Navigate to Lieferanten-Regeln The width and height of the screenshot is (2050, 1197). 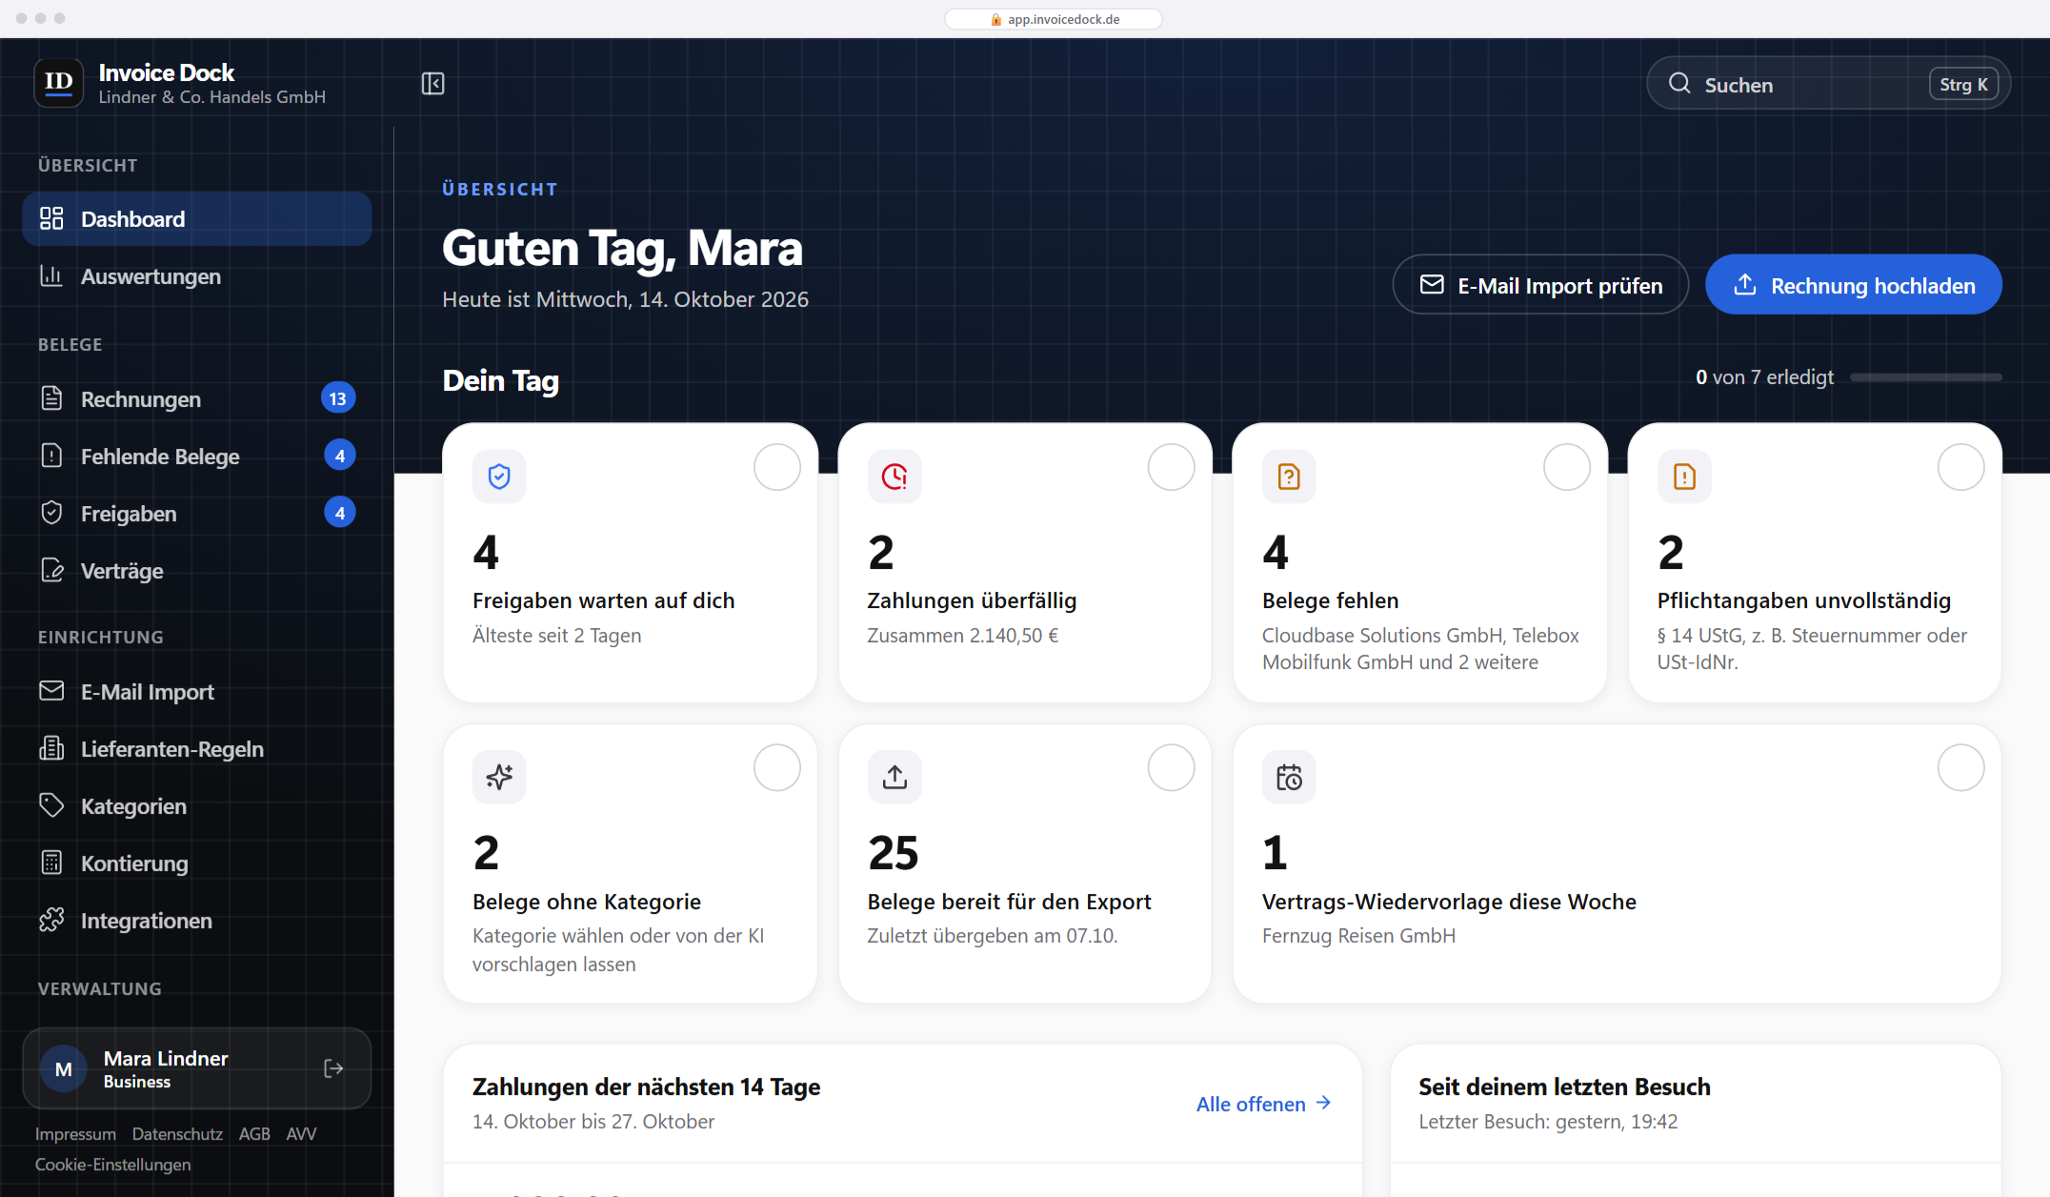[x=197, y=748]
